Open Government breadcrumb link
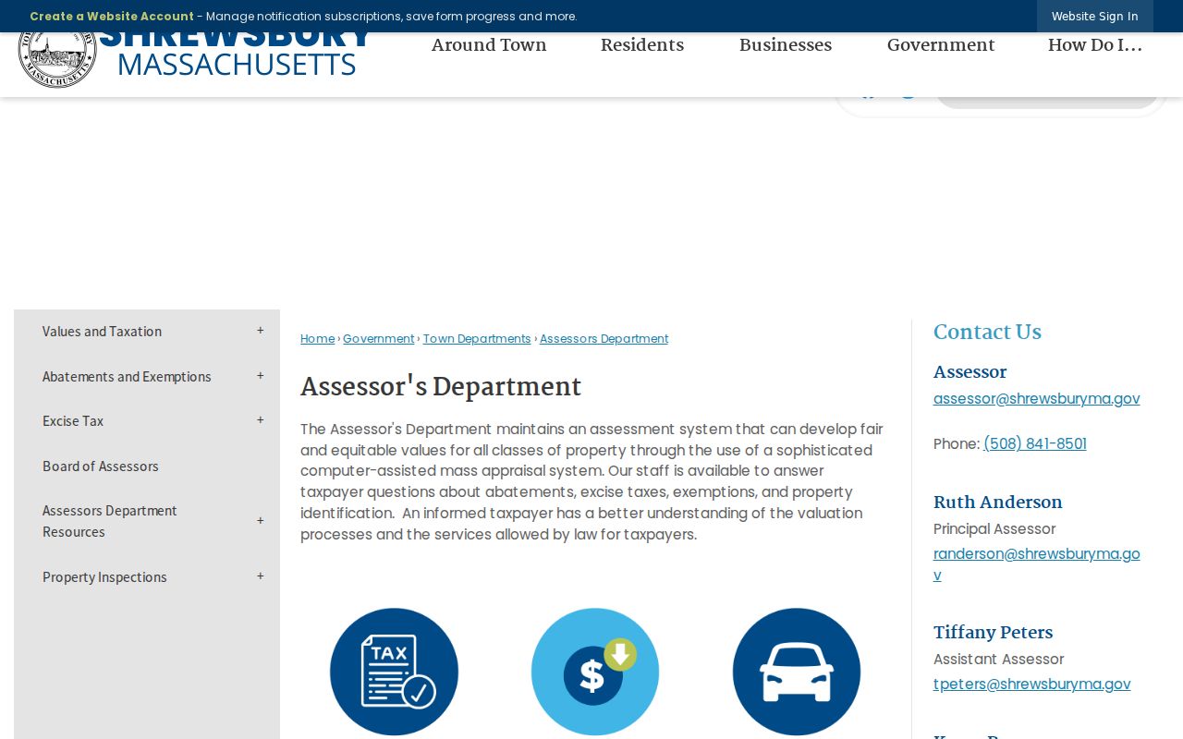The height and width of the screenshot is (739, 1183). click(x=379, y=339)
